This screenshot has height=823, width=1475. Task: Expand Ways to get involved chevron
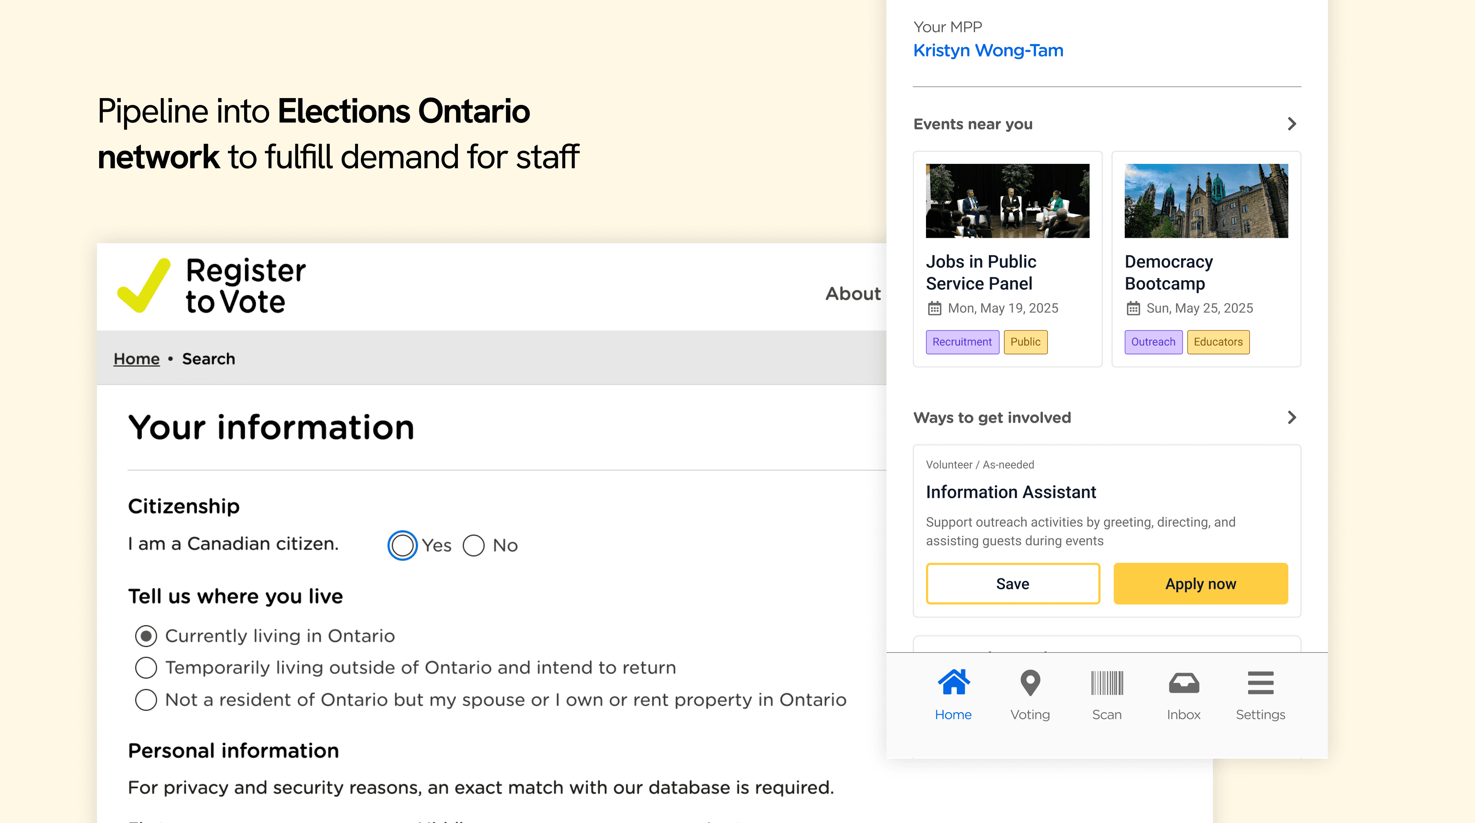tap(1292, 417)
